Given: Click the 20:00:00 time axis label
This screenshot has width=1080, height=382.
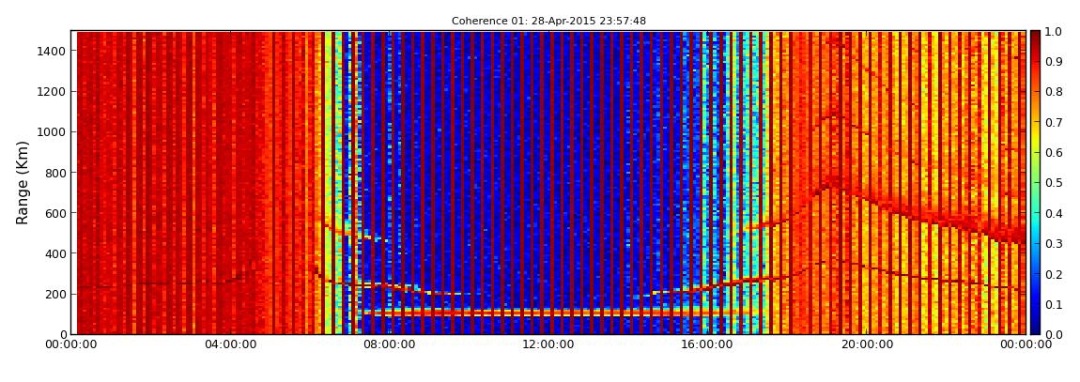Looking at the screenshot, I should coord(867,344).
